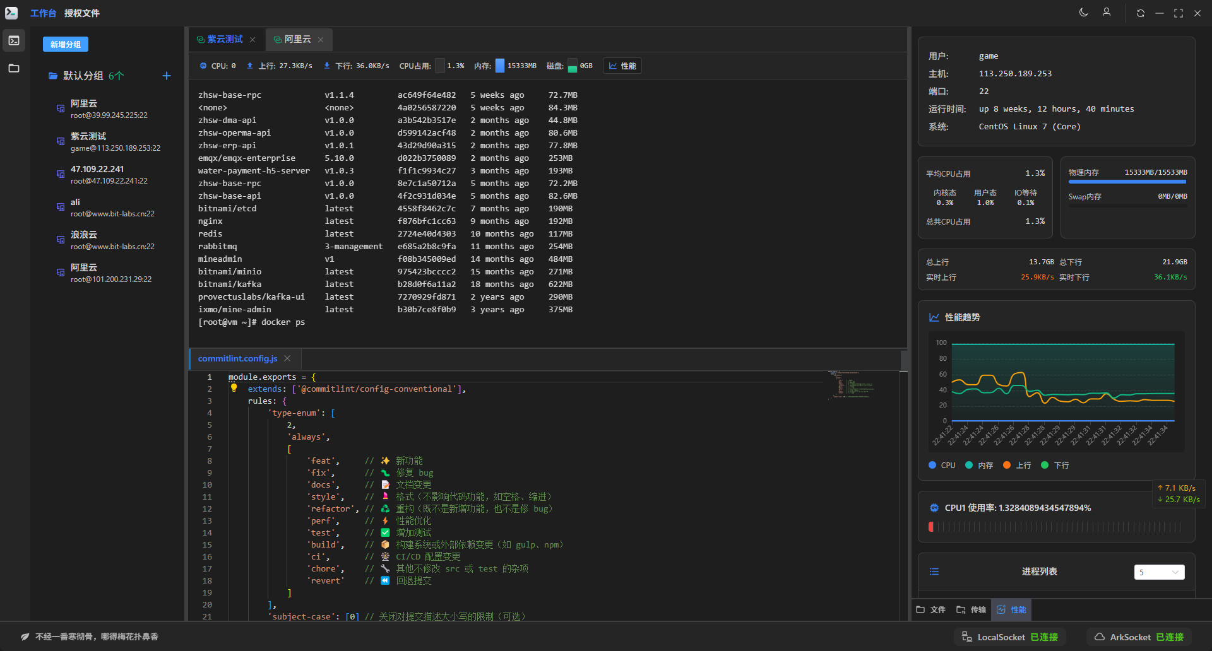
Task: Toggle the 上行 legend series
Action: [x=1017, y=466]
